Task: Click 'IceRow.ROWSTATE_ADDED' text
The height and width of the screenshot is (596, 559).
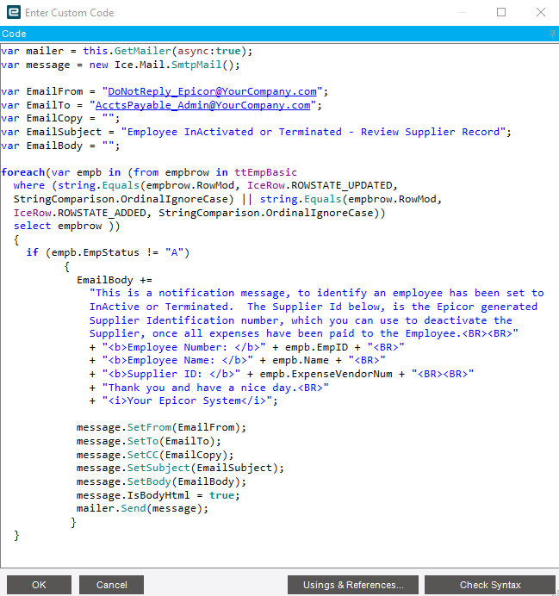Action: [80, 213]
